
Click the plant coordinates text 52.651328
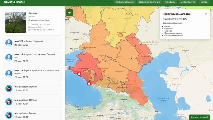click(x=39, y=24)
